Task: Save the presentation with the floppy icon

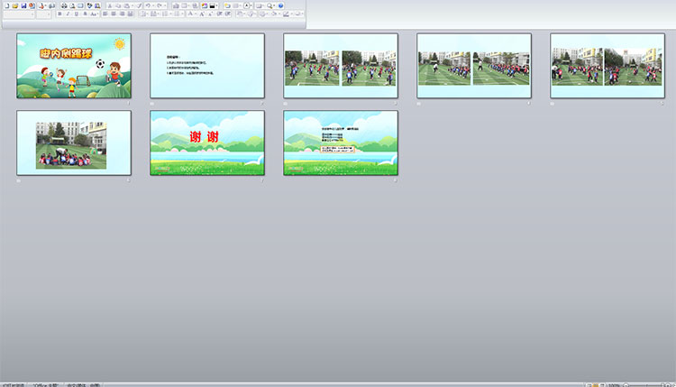Action: point(23,5)
